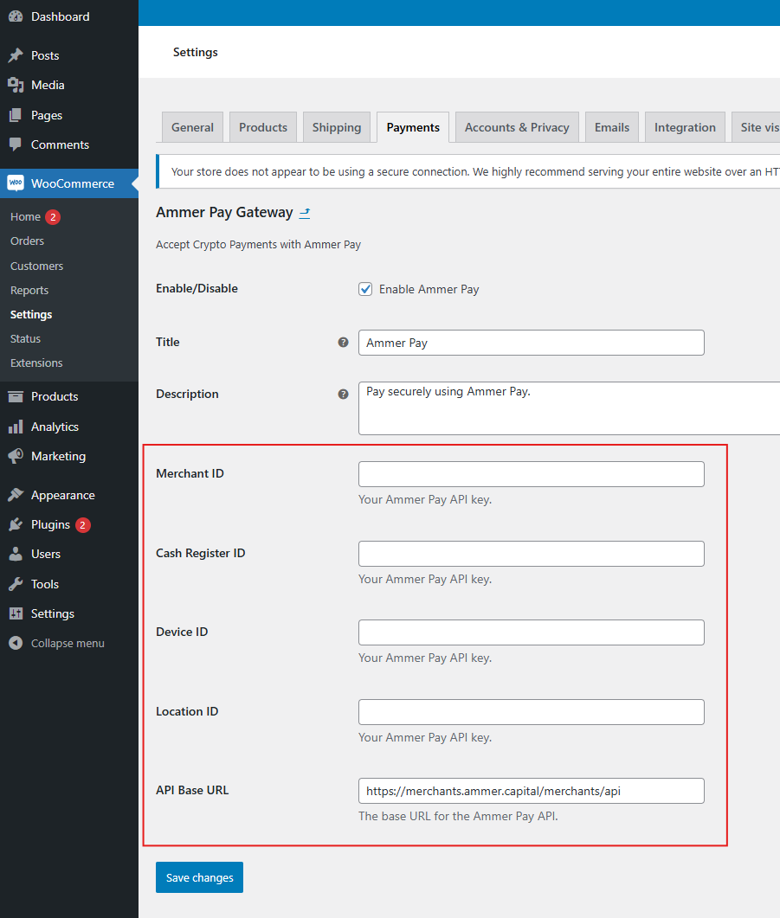Focus the Device ID input field
The width and height of the screenshot is (780, 918).
532,632
